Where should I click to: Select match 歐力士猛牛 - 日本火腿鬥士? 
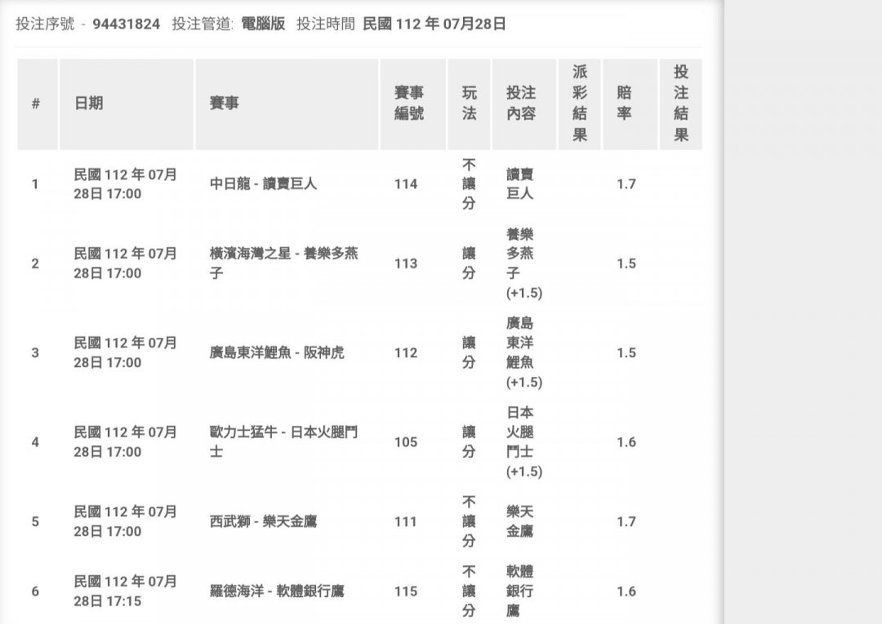[x=284, y=442]
